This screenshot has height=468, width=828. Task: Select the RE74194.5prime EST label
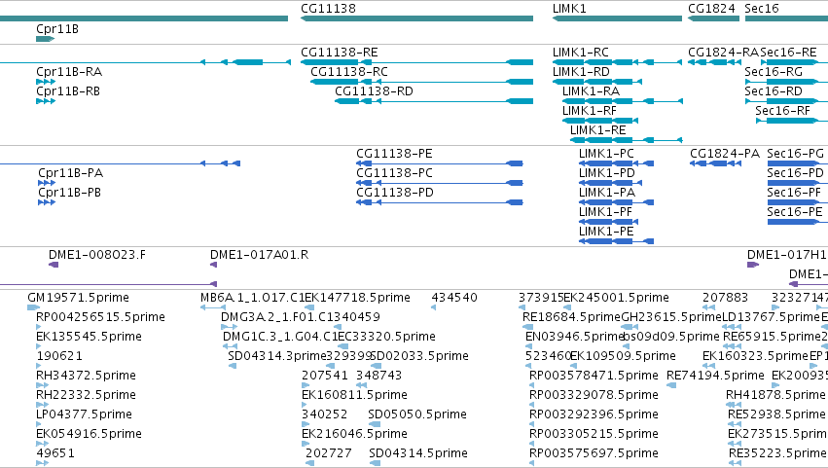pos(715,376)
